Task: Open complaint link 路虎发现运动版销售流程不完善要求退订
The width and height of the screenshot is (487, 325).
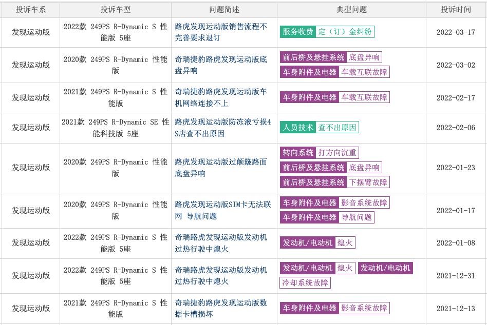Action: point(221,32)
